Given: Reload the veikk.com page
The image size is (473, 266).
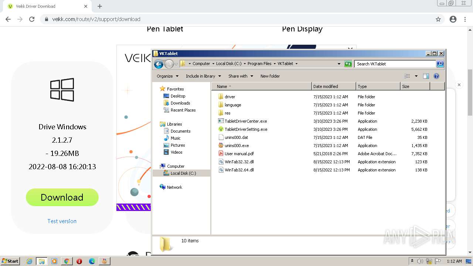Looking at the screenshot, I should click(x=32, y=19).
